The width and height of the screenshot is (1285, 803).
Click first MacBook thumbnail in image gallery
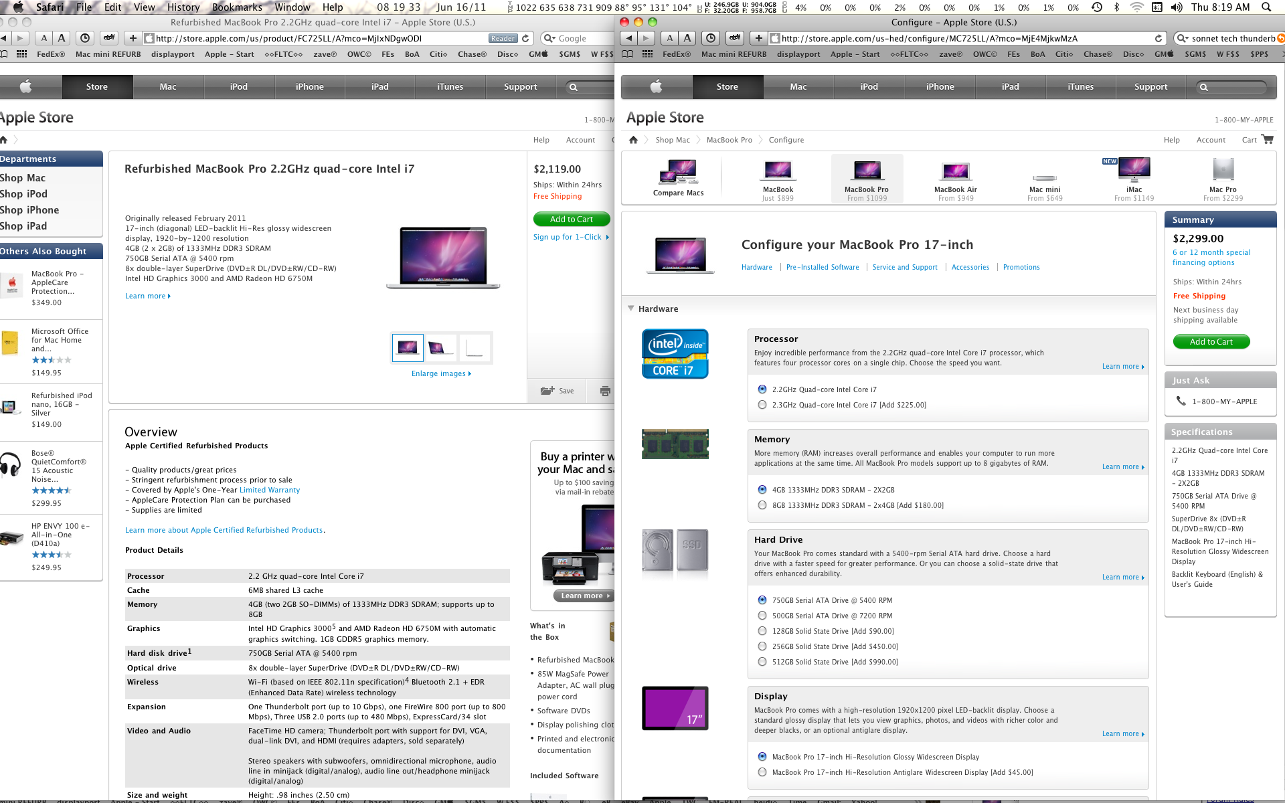click(408, 348)
